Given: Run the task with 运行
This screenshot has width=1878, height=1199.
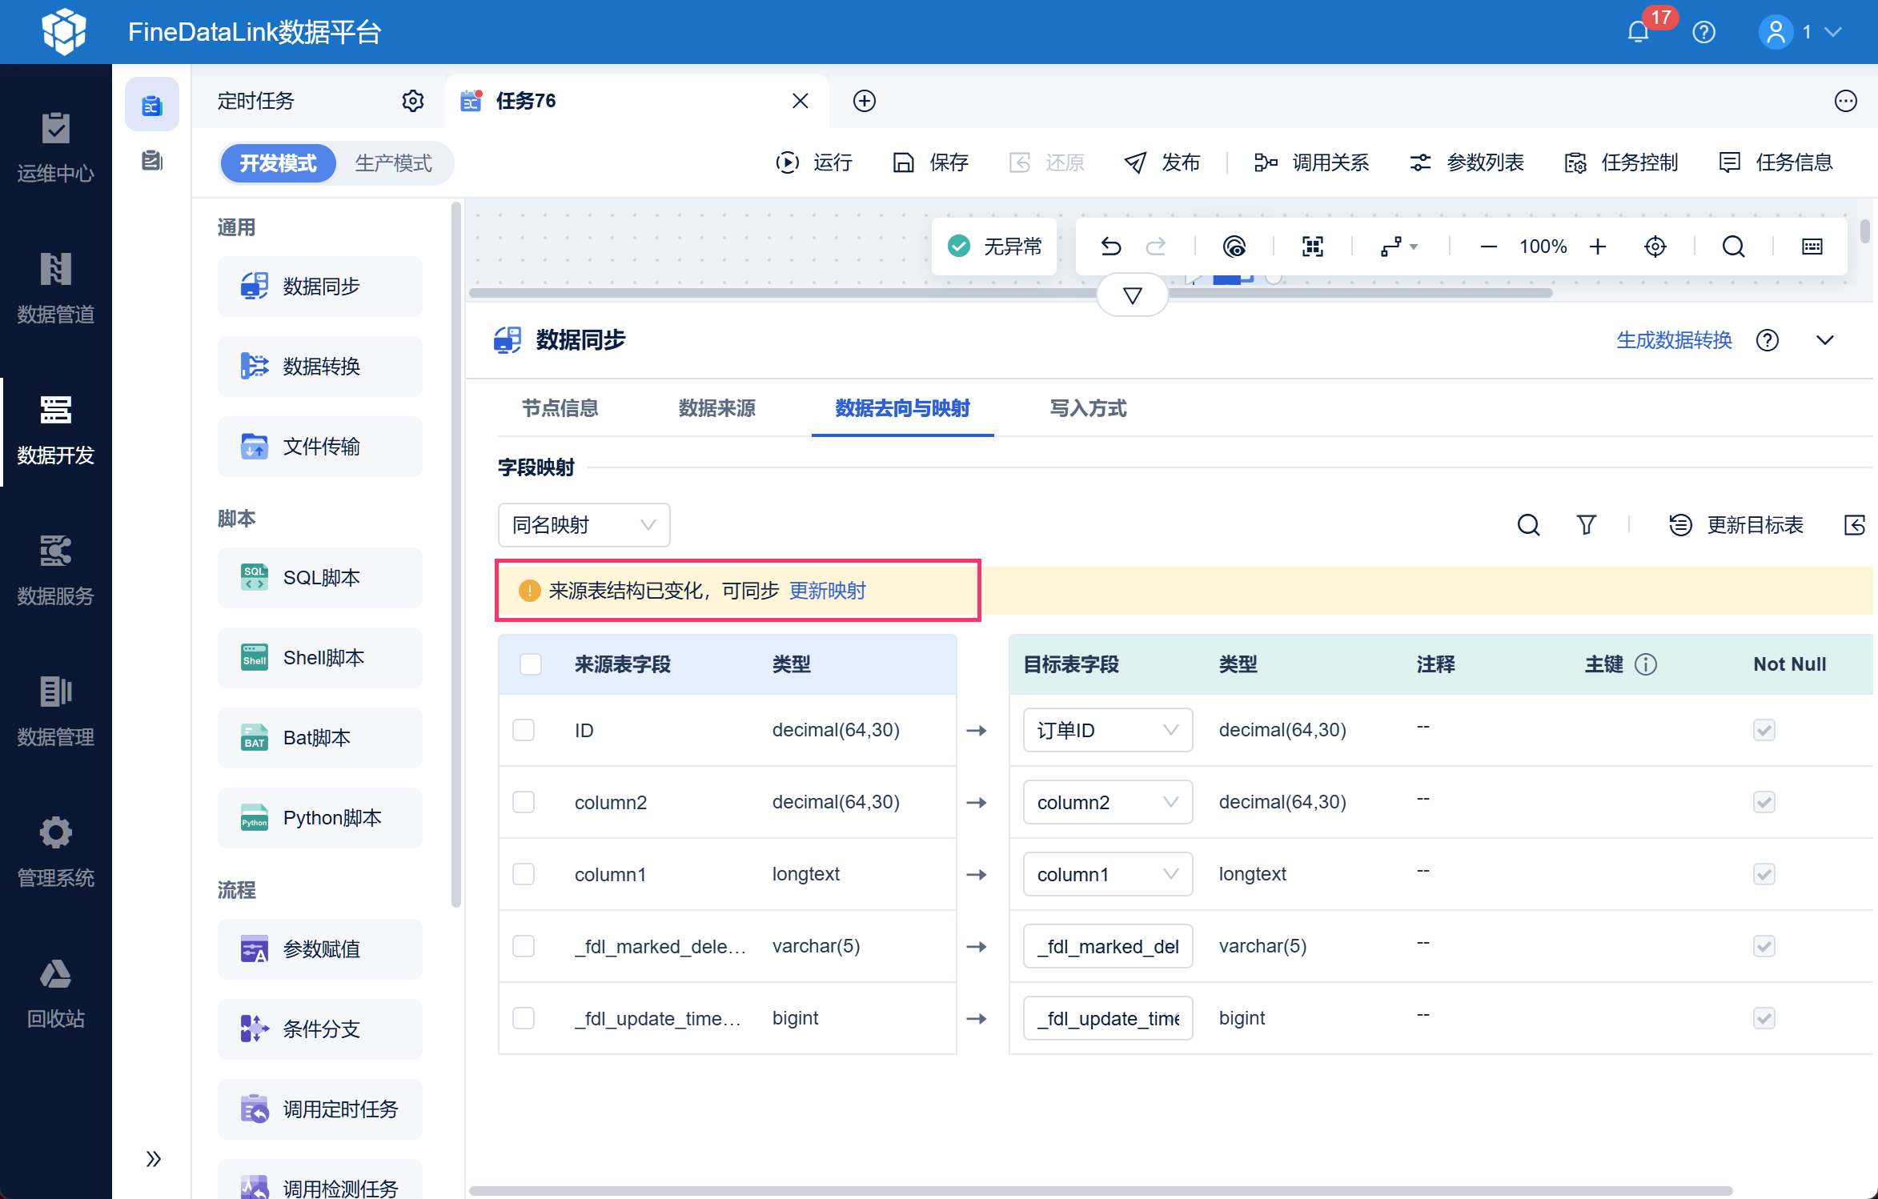Looking at the screenshot, I should (x=814, y=162).
